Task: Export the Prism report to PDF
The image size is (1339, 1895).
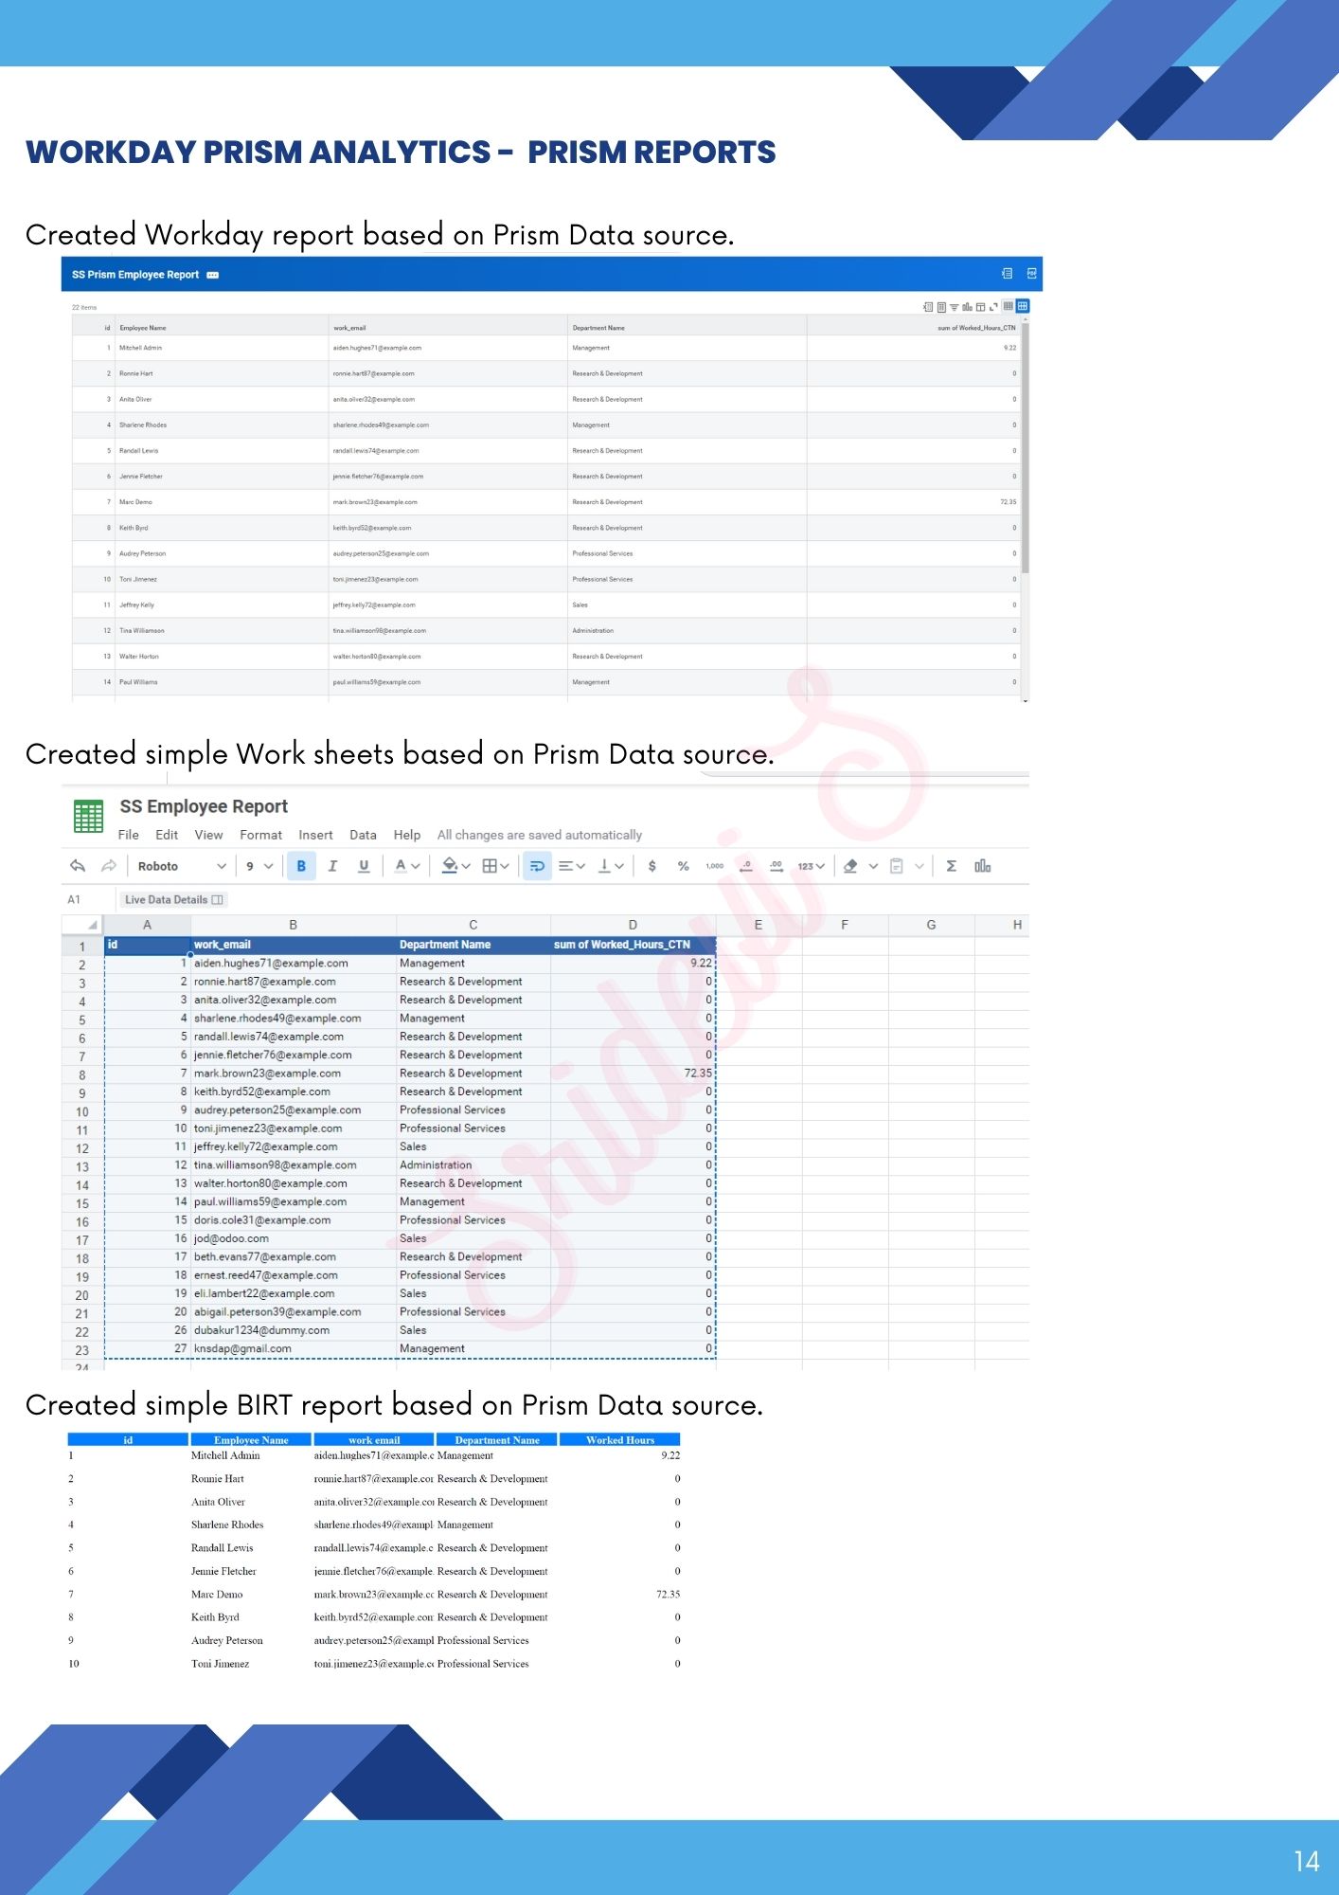Action: [x=1031, y=274]
